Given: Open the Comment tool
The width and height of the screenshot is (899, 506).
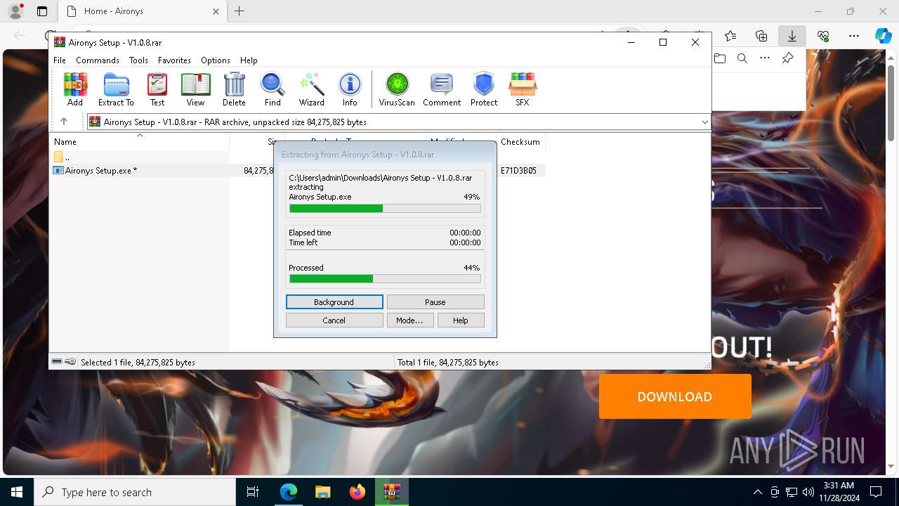Looking at the screenshot, I should coord(442,89).
